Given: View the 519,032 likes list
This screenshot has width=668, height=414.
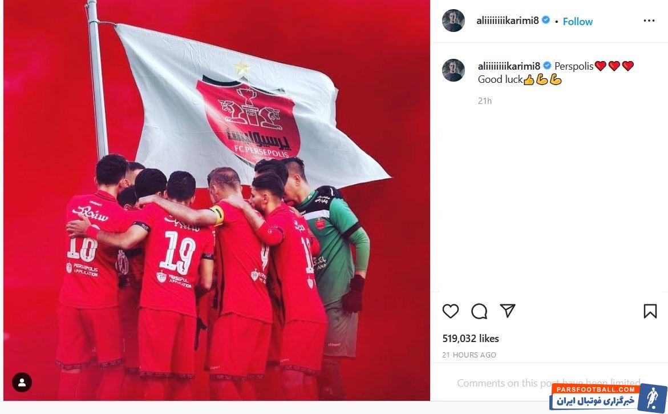Looking at the screenshot, I should [x=470, y=339].
